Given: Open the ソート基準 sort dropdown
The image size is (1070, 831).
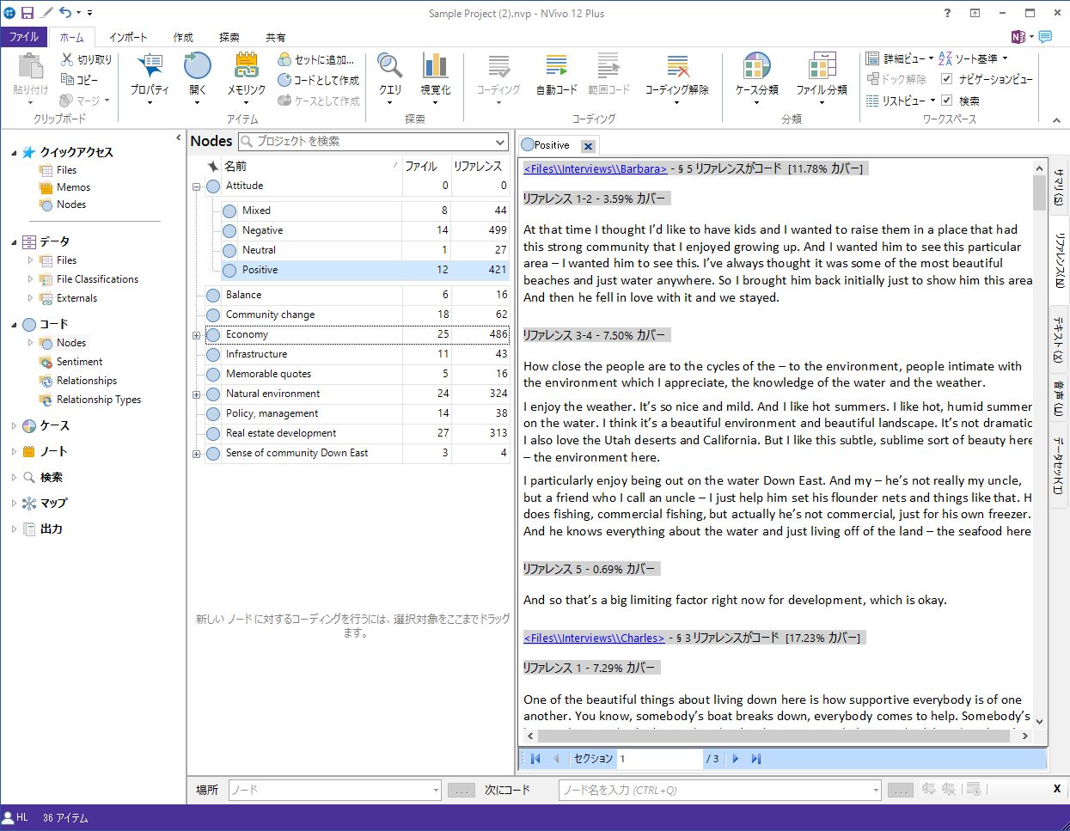Looking at the screenshot, I should (x=974, y=58).
